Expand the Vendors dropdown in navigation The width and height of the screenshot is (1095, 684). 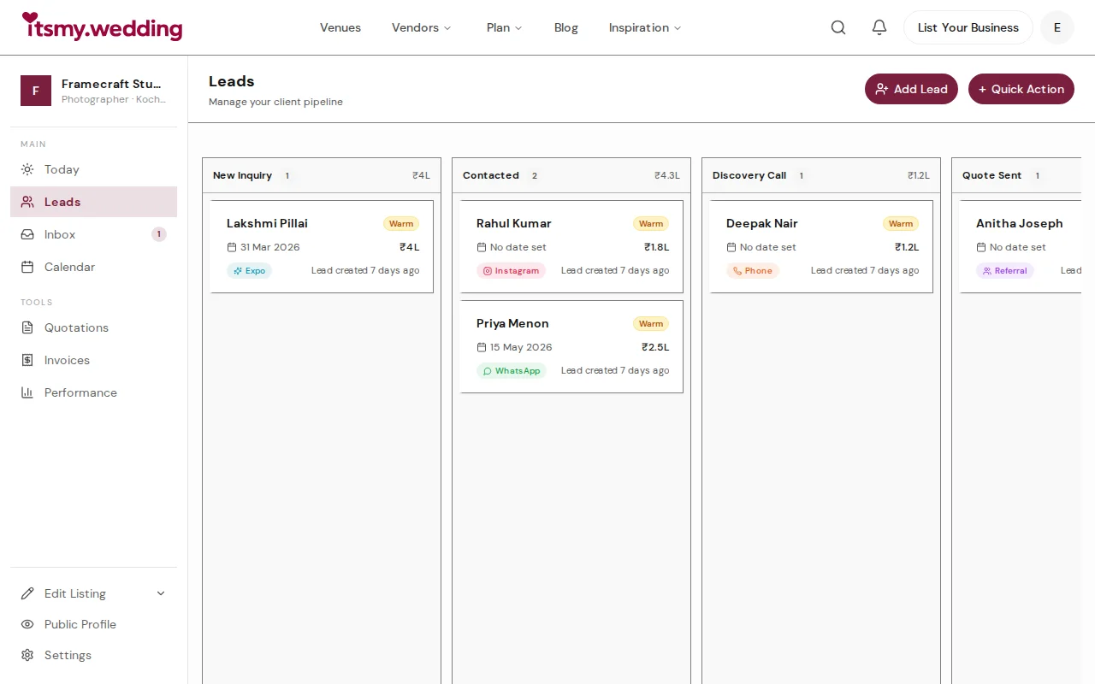click(x=421, y=27)
